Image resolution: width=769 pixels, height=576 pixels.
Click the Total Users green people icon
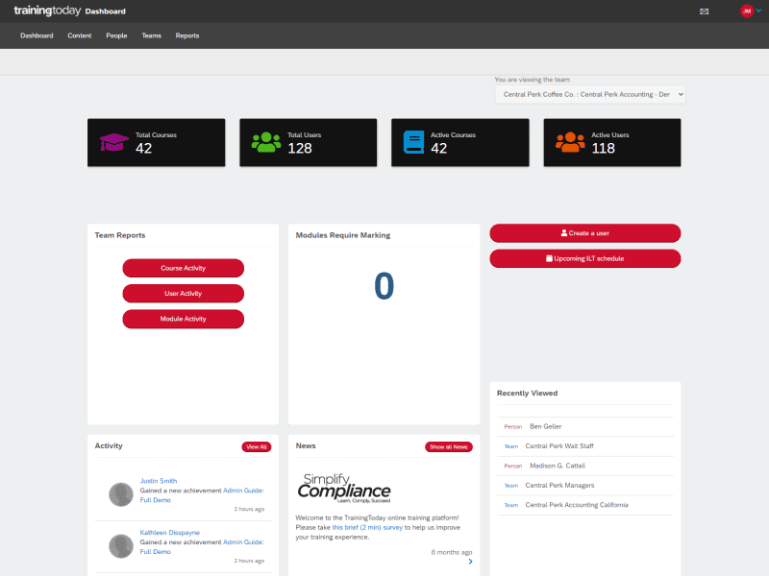[266, 142]
